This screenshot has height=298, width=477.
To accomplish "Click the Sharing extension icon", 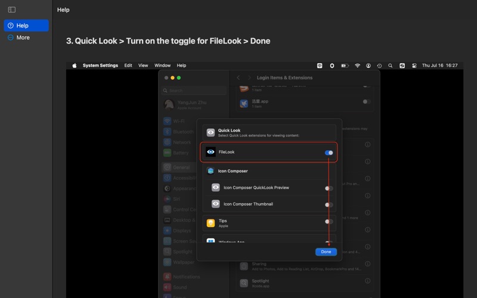I will coord(244,266).
